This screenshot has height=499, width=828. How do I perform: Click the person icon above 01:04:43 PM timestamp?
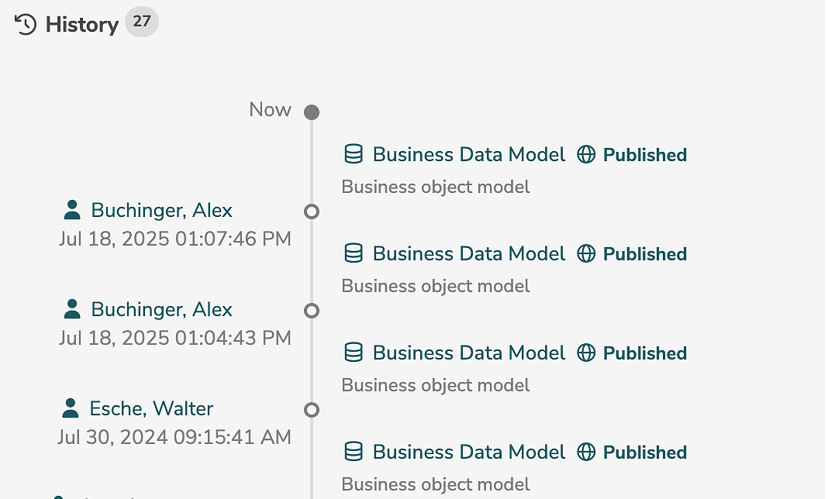click(72, 309)
